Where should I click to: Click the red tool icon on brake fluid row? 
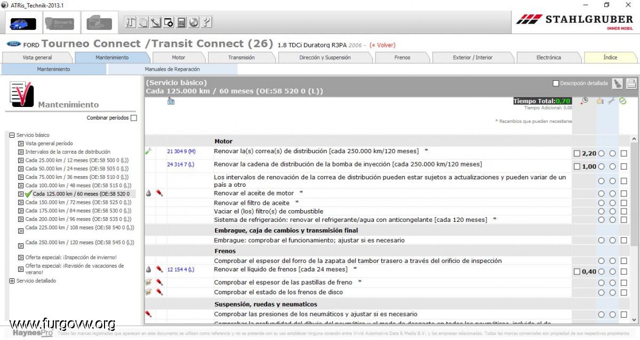159,270
